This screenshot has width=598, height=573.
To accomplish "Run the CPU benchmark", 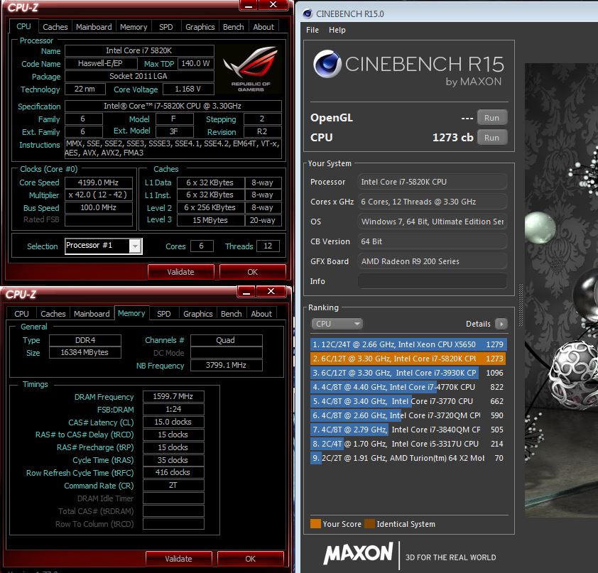I will point(491,138).
